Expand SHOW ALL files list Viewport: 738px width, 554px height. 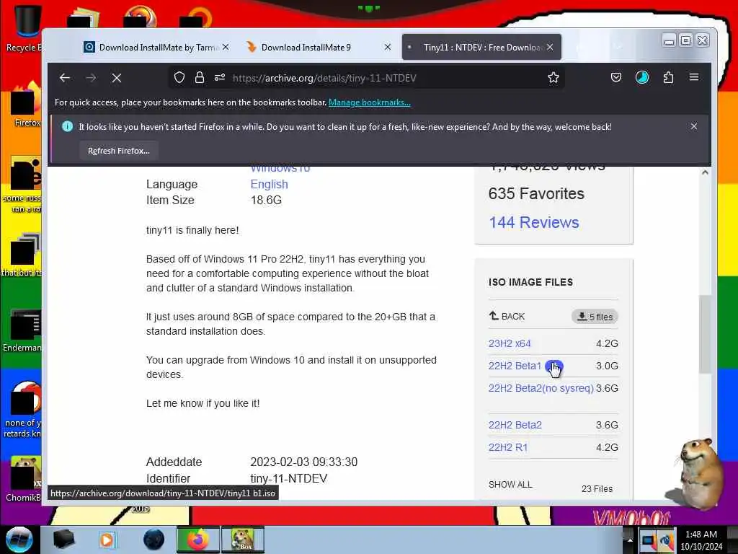(510, 484)
